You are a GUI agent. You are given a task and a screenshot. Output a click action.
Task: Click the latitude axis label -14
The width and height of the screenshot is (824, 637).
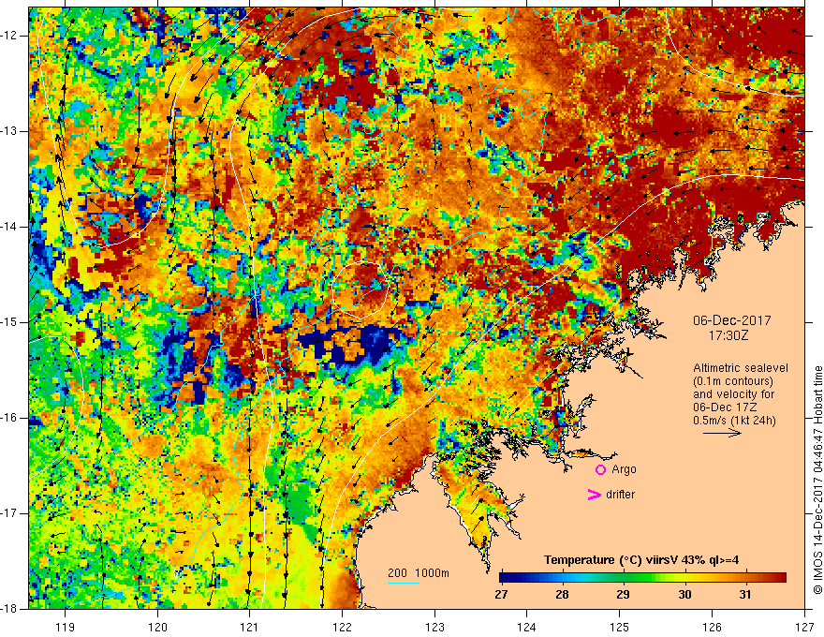click(x=9, y=227)
